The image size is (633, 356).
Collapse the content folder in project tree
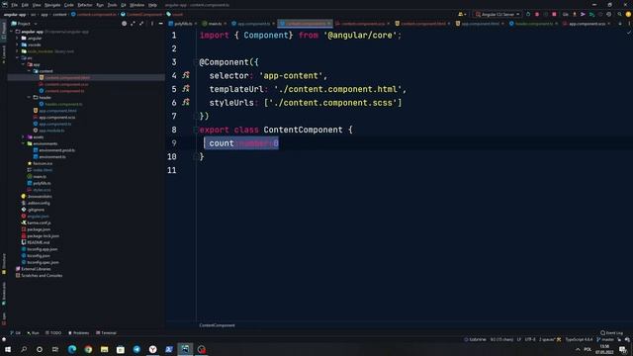(29, 71)
